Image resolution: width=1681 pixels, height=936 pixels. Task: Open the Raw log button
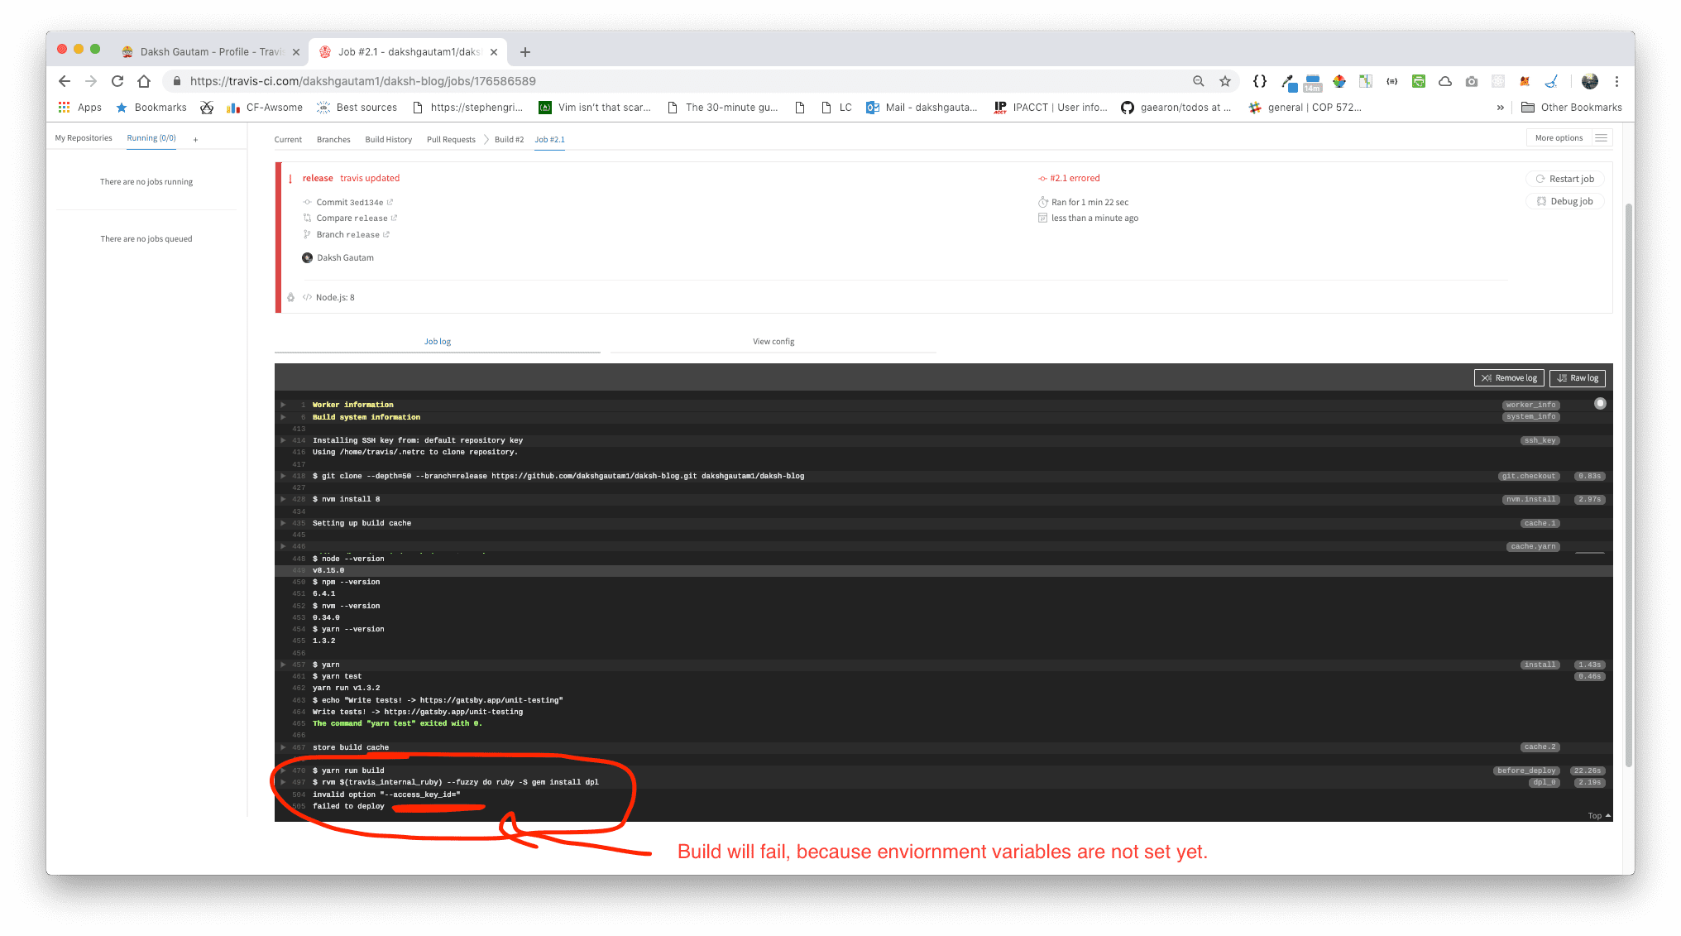point(1577,378)
